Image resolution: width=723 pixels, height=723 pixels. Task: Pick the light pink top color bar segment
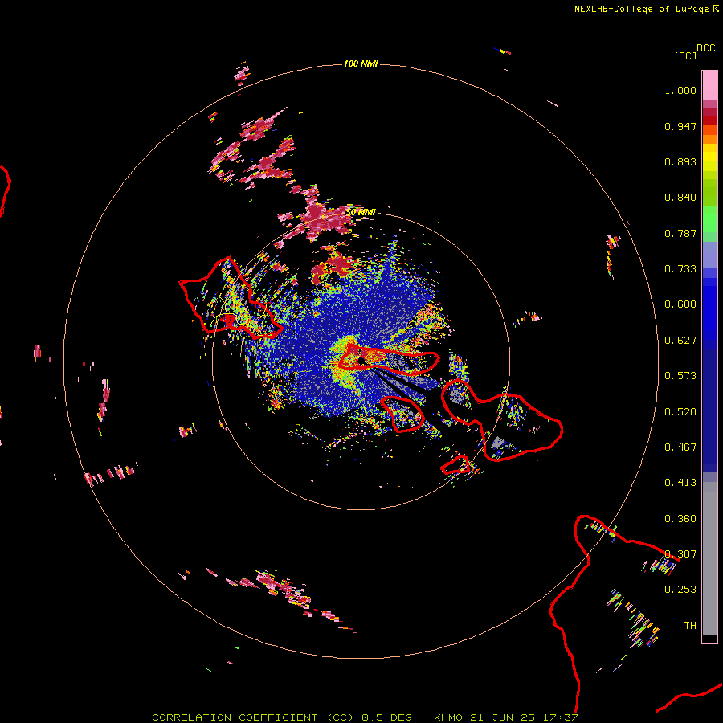[709, 85]
